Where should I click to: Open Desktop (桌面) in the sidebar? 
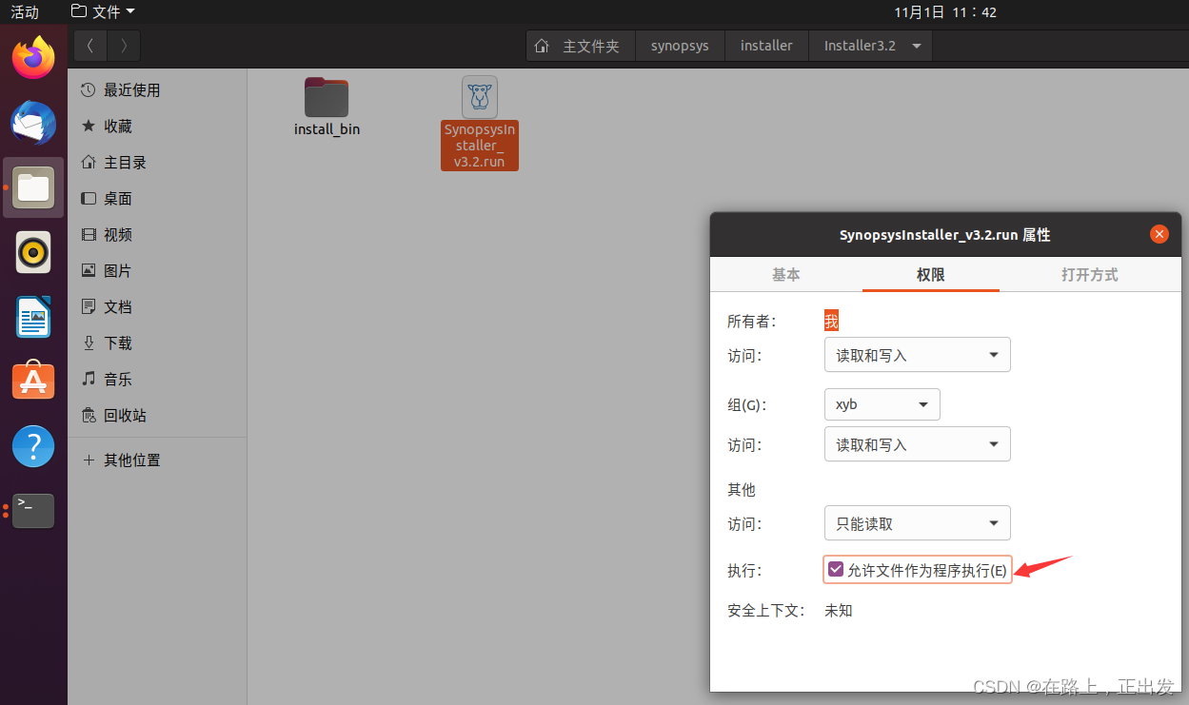[157, 199]
